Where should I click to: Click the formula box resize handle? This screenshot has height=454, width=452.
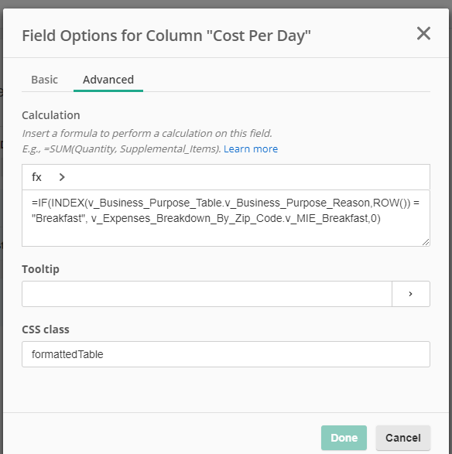point(426,242)
